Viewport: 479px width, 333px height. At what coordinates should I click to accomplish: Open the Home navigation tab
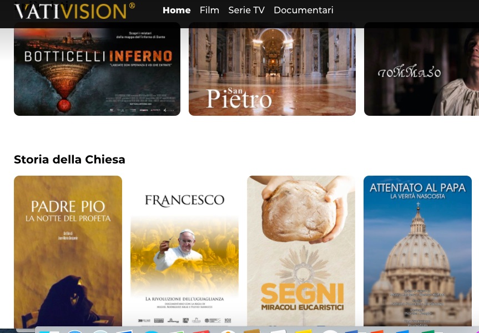(177, 10)
